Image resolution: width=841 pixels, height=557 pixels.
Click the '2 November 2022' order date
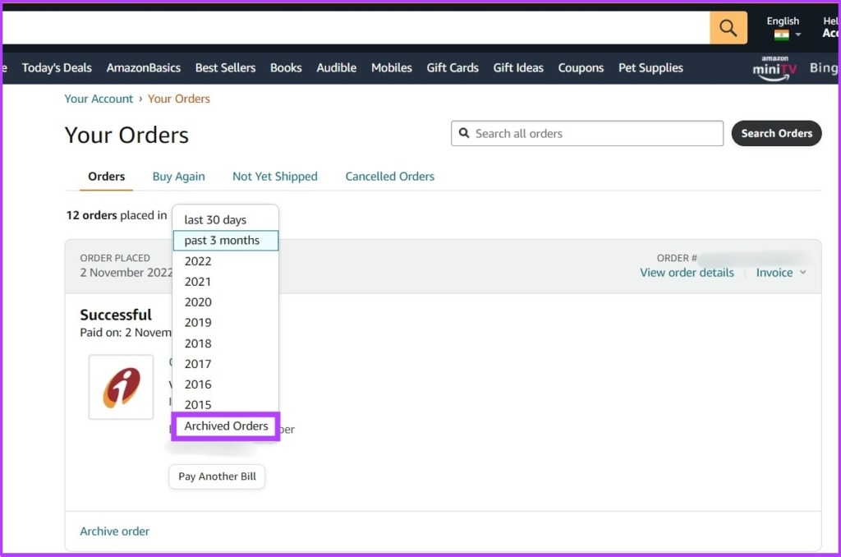coord(126,273)
